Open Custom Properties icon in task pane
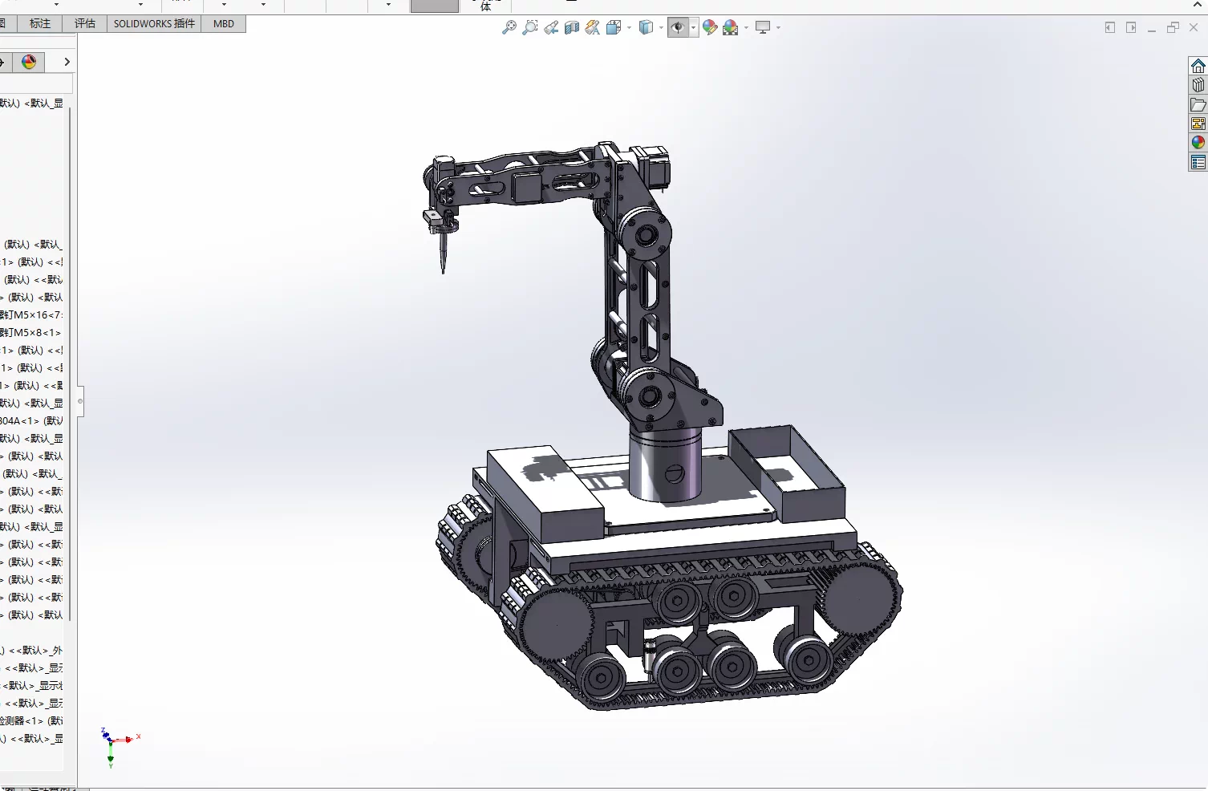 (x=1198, y=162)
